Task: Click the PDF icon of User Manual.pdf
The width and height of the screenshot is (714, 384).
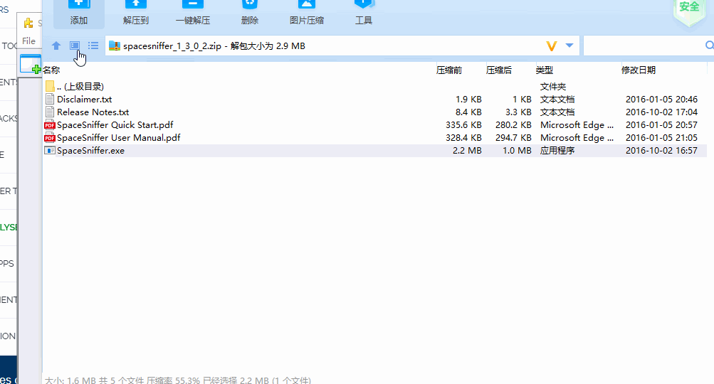Action: pyautogui.click(x=50, y=137)
